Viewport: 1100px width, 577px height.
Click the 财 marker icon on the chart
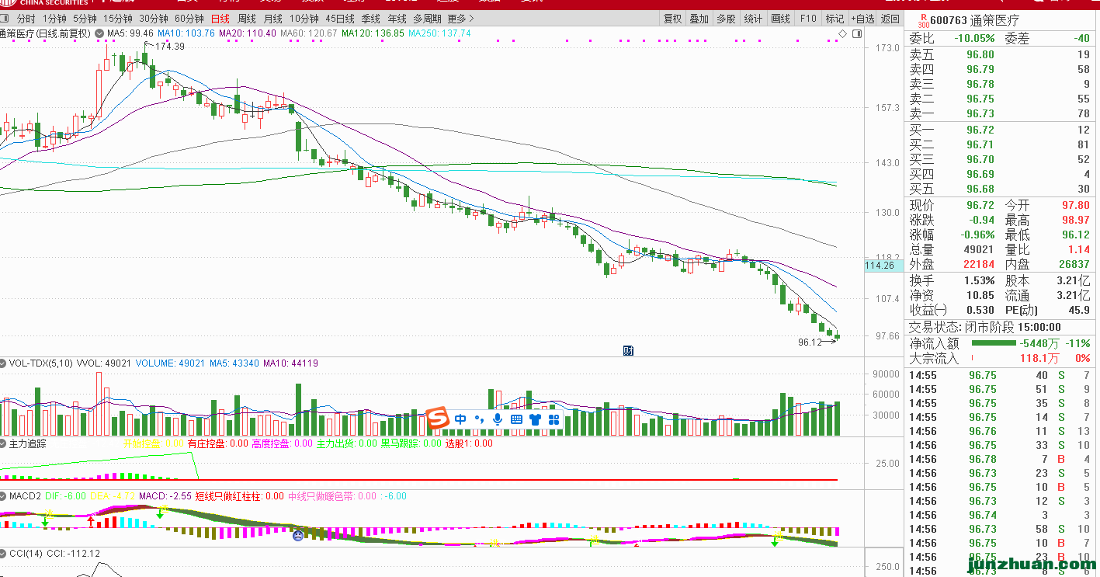(x=629, y=350)
